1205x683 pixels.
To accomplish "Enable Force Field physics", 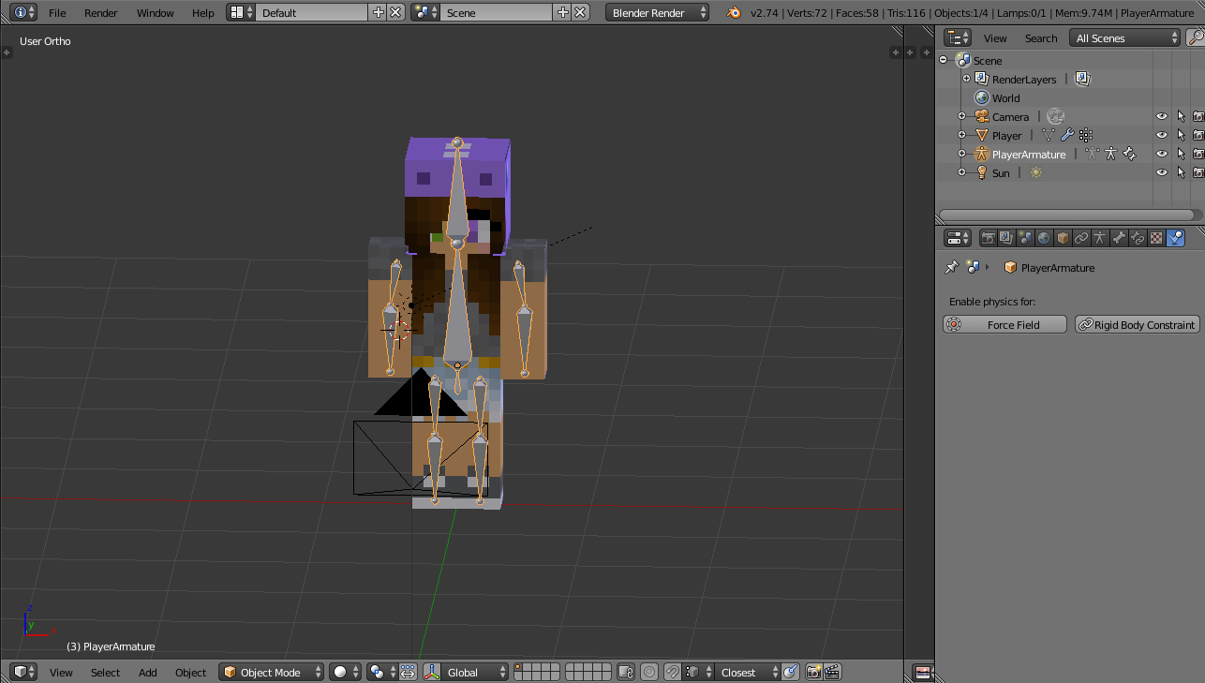I will click(x=1004, y=324).
